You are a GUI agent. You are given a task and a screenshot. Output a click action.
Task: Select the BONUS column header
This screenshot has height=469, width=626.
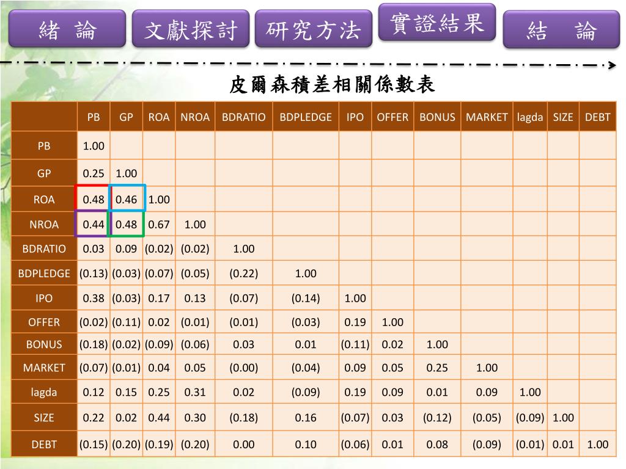pyautogui.click(x=437, y=117)
